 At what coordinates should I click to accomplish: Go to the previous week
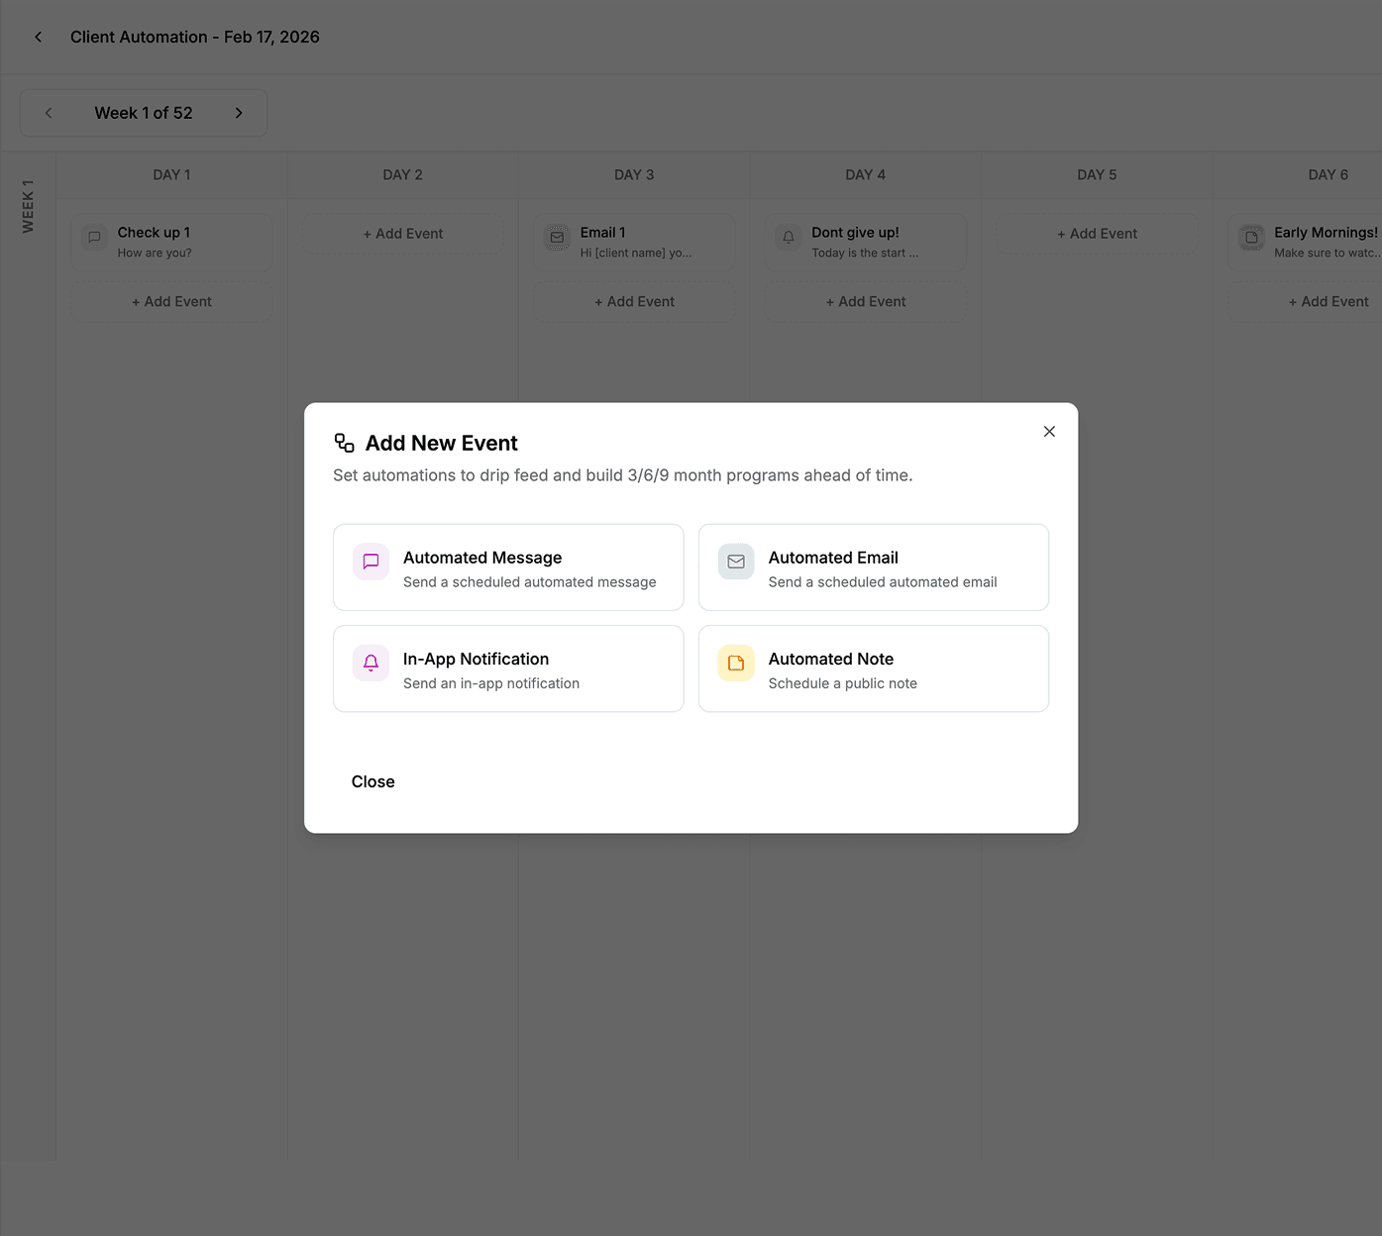49,113
